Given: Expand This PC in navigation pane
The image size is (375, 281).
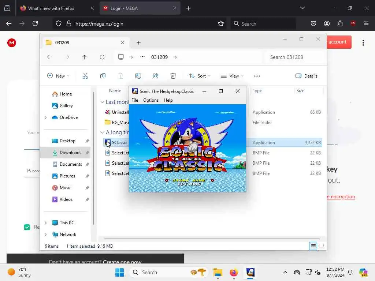Looking at the screenshot, I should click(x=45, y=223).
